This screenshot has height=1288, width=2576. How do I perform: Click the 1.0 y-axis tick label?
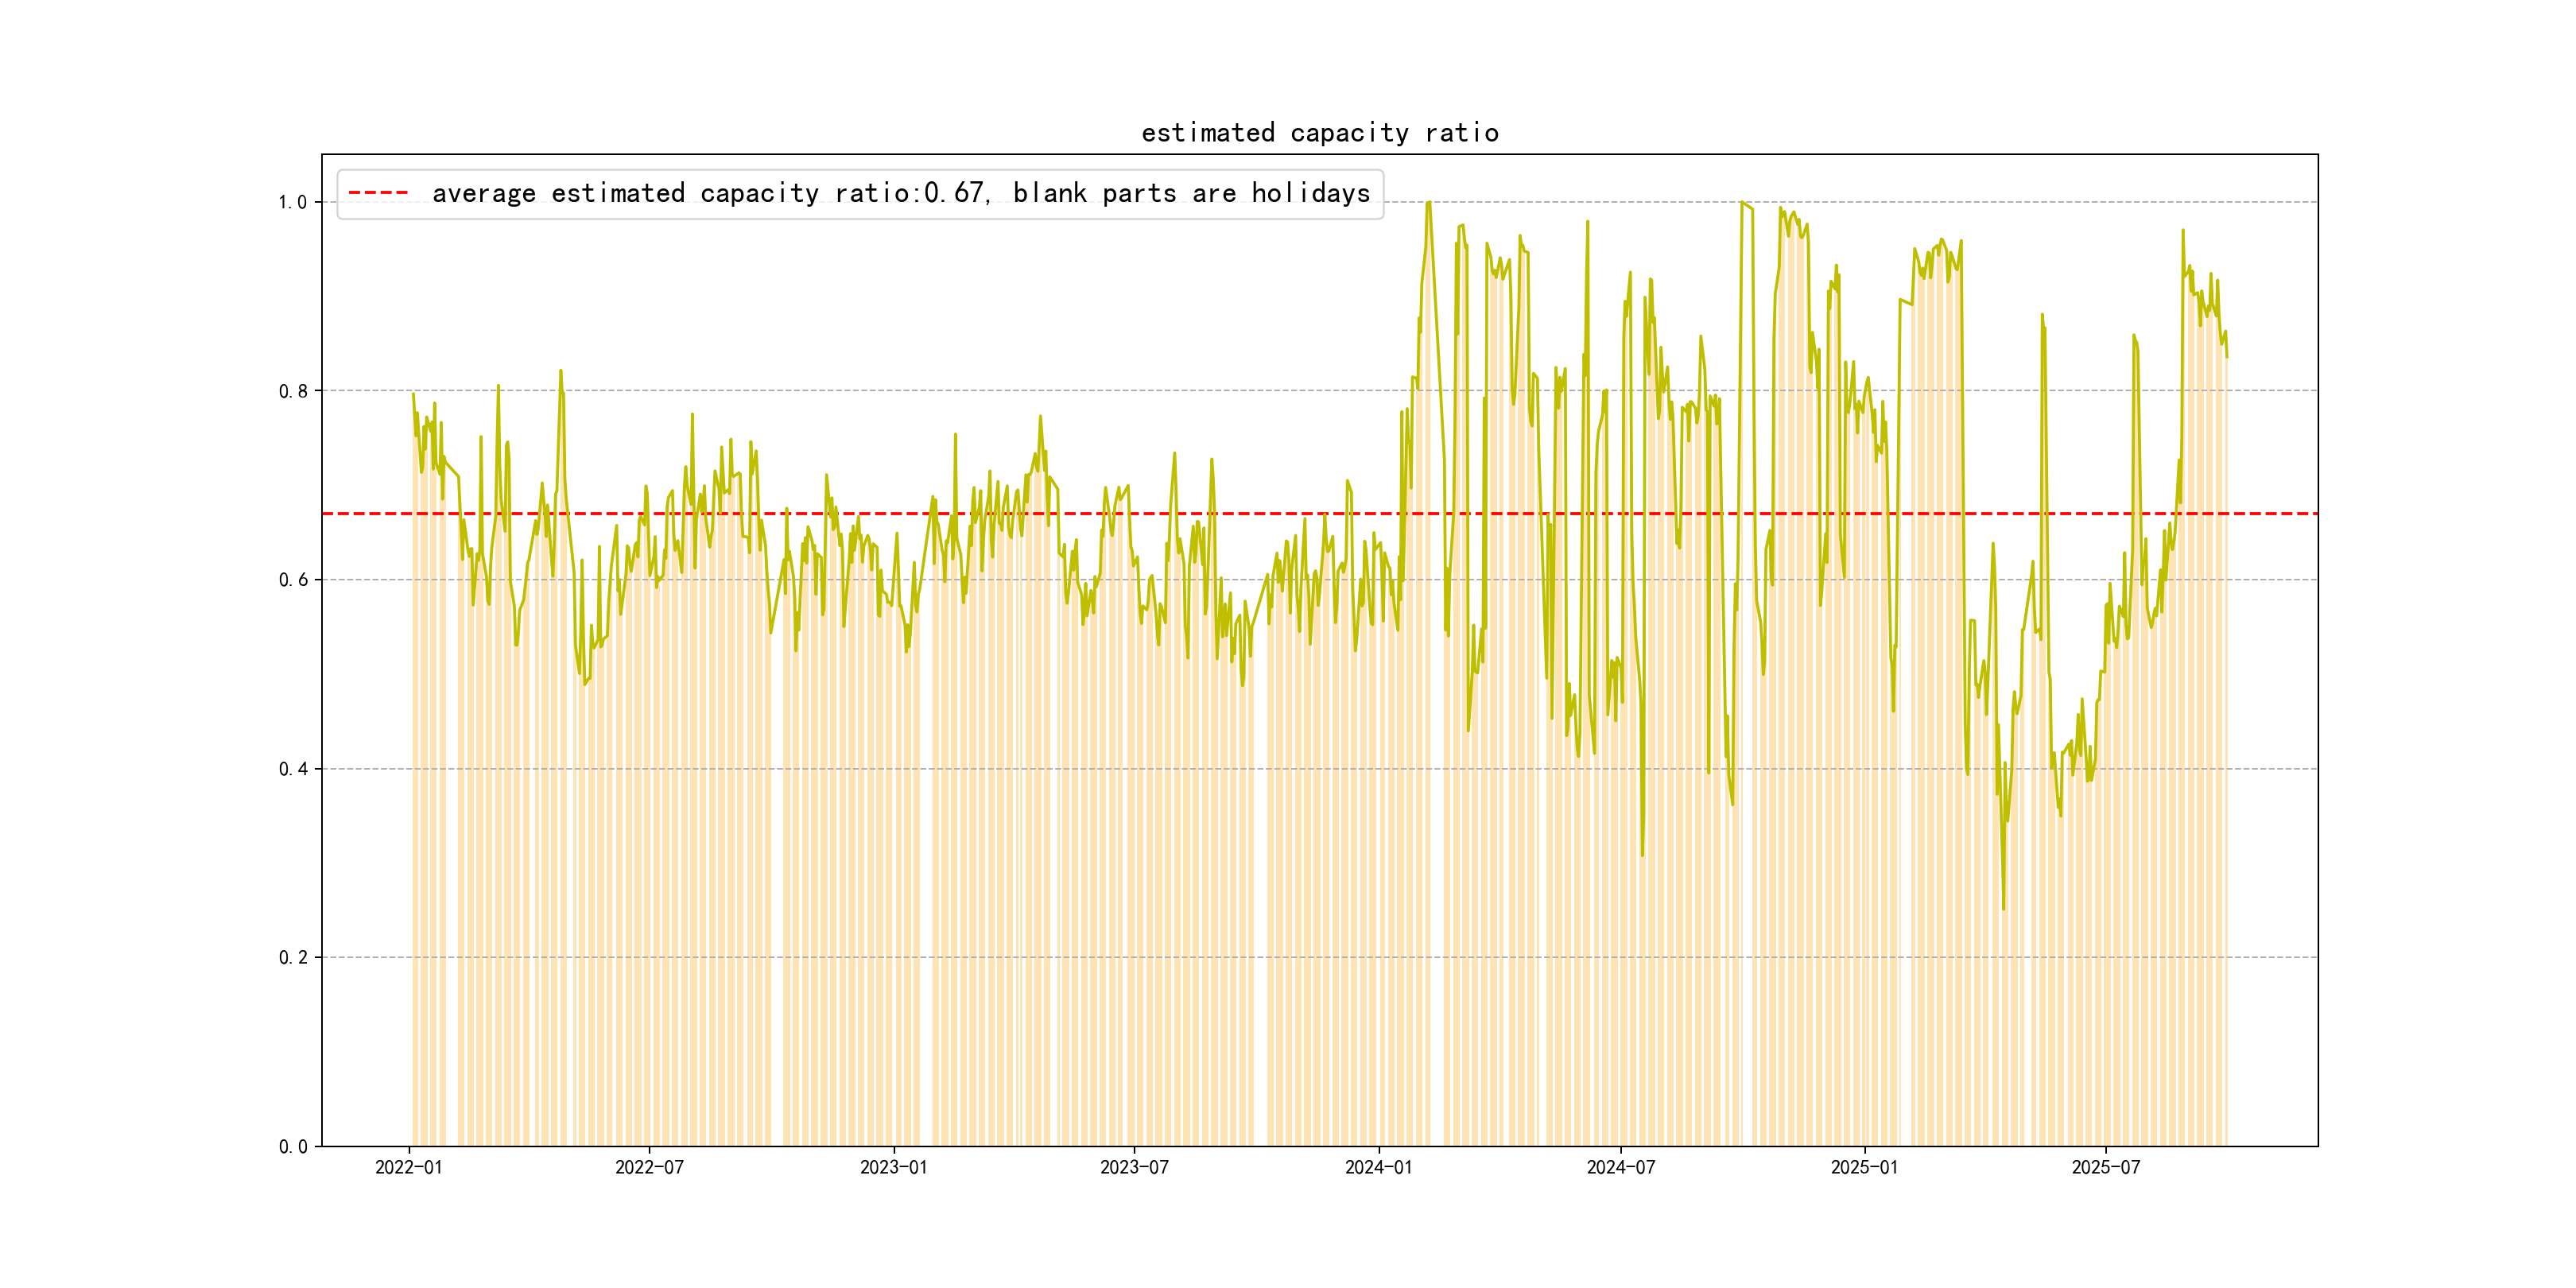[292, 202]
